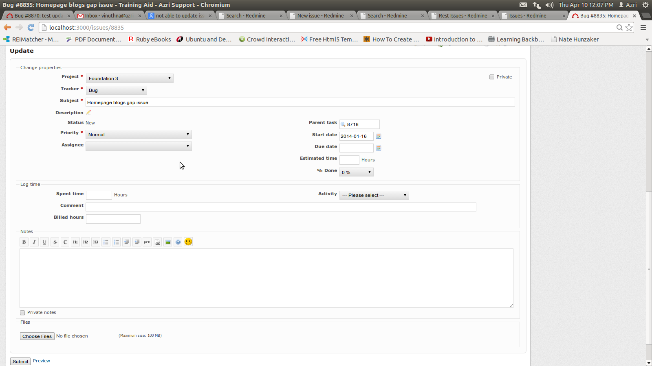The width and height of the screenshot is (652, 366).
Task: Expand the Assignee dropdown
Action: (139, 146)
